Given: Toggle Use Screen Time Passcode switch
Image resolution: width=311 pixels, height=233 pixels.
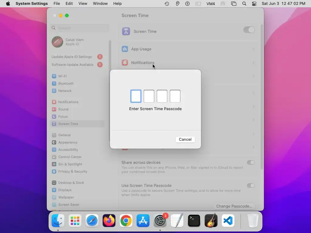Looking at the screenshot, I should [251, 185].
